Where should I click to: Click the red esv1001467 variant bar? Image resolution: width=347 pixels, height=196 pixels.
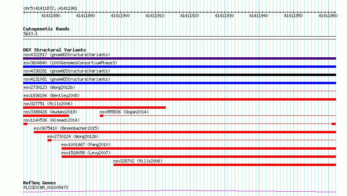(x=199, y=148)
